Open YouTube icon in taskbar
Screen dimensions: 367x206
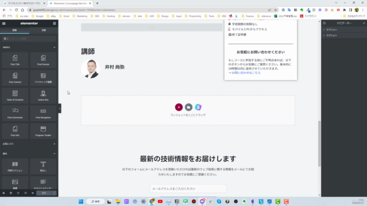click(160, 201)
